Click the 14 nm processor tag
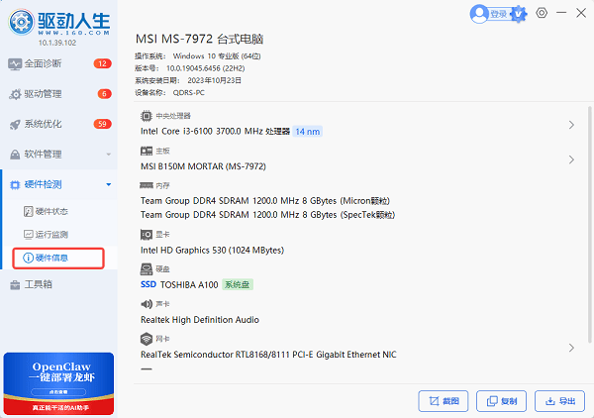The height and width of the screenshot is (418, 594). click(x=308, y=131)
